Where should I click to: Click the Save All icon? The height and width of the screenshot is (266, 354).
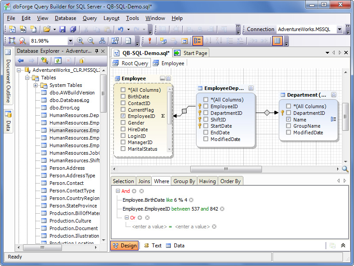(x=73, y=29)
